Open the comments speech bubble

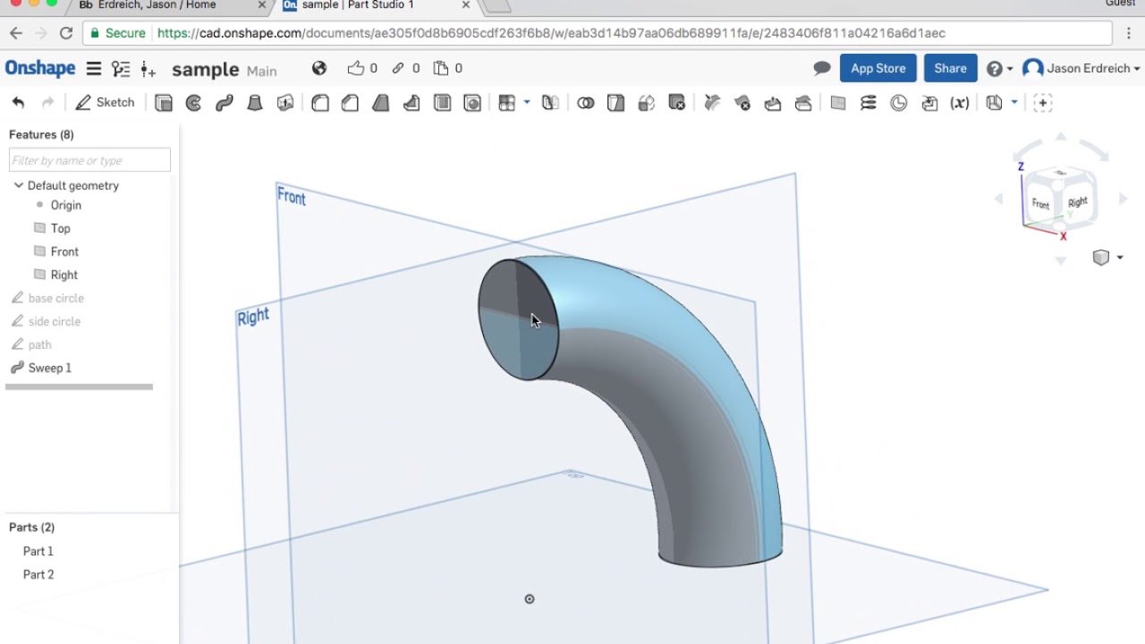821,69
